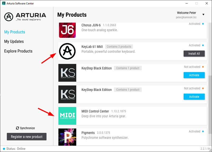Open the Explore Products section

tap(18, 51)
